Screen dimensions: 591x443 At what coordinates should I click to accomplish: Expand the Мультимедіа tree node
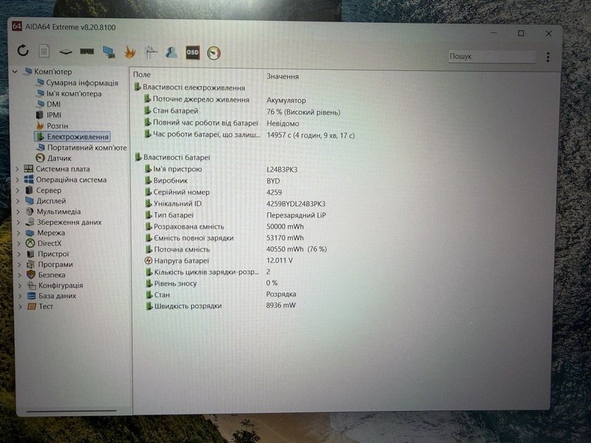pos(18,212)
